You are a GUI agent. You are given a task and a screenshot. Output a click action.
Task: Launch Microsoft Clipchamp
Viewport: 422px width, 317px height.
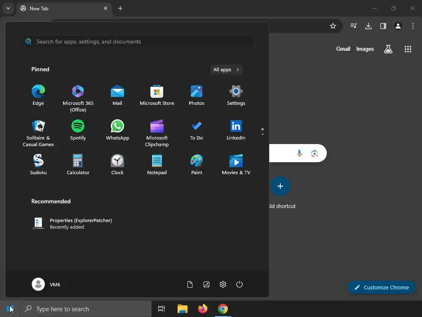coord(157,133)
